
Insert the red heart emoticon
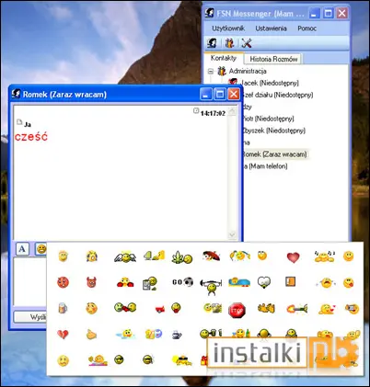tap(293, 257)
